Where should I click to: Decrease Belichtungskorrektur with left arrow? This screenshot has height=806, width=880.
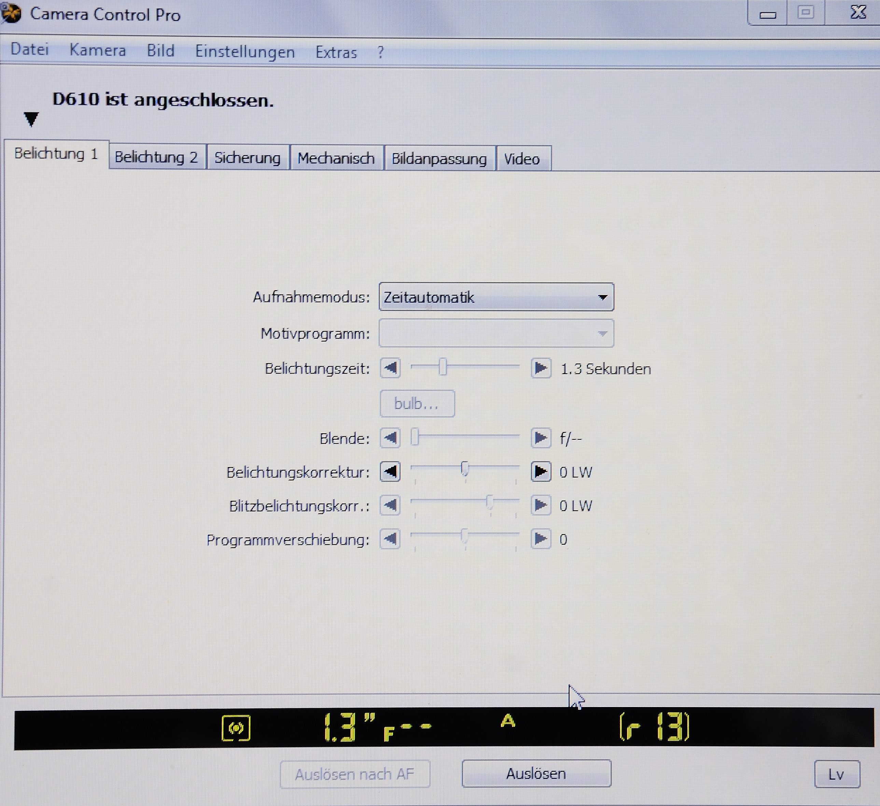(390, 472)
